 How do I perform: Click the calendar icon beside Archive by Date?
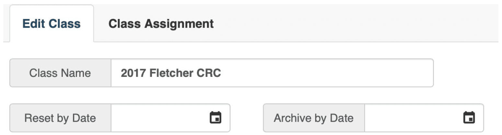click(469, 118)
